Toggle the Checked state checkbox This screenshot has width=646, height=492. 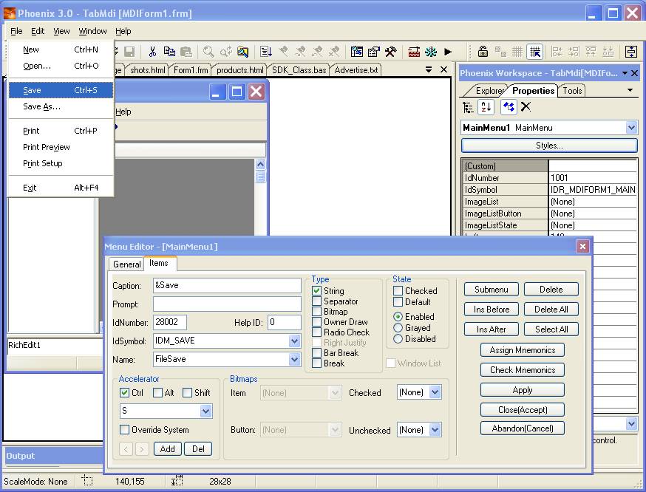coord(398,290)
